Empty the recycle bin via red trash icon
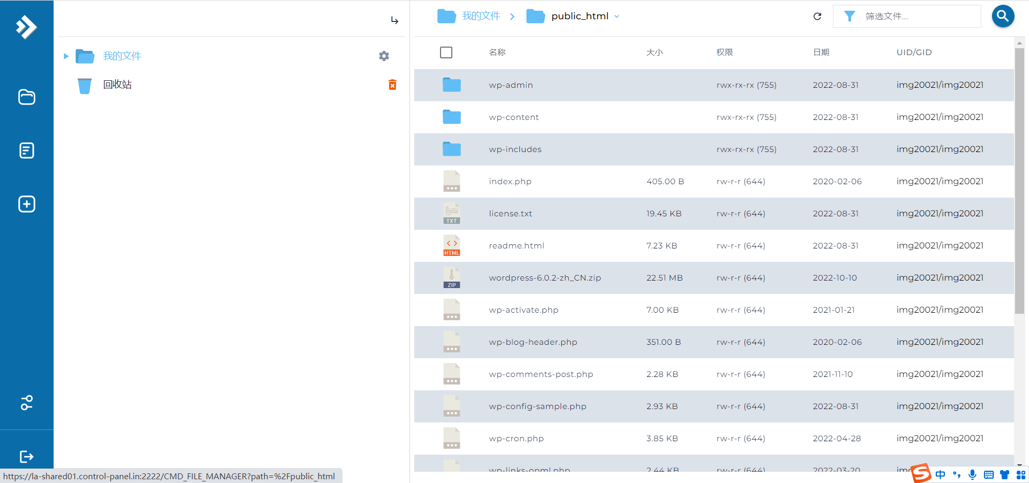Screen dimensions: 1029x483 pyautogui.click(x=392, y=85)
